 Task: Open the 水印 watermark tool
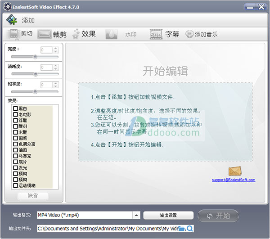[x=121, y=34]
